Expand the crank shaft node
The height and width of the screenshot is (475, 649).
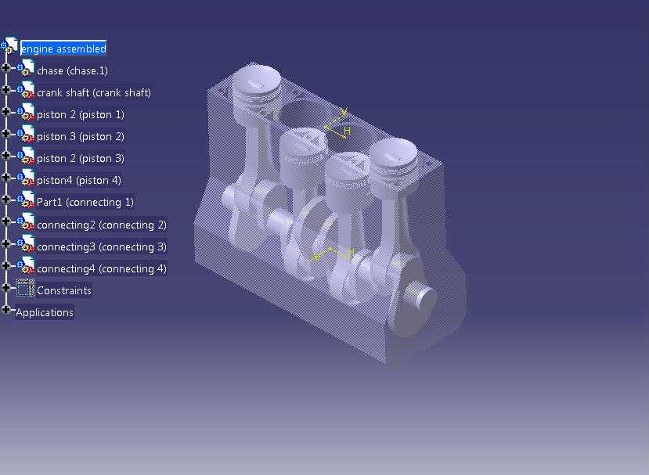pos(5,89)
